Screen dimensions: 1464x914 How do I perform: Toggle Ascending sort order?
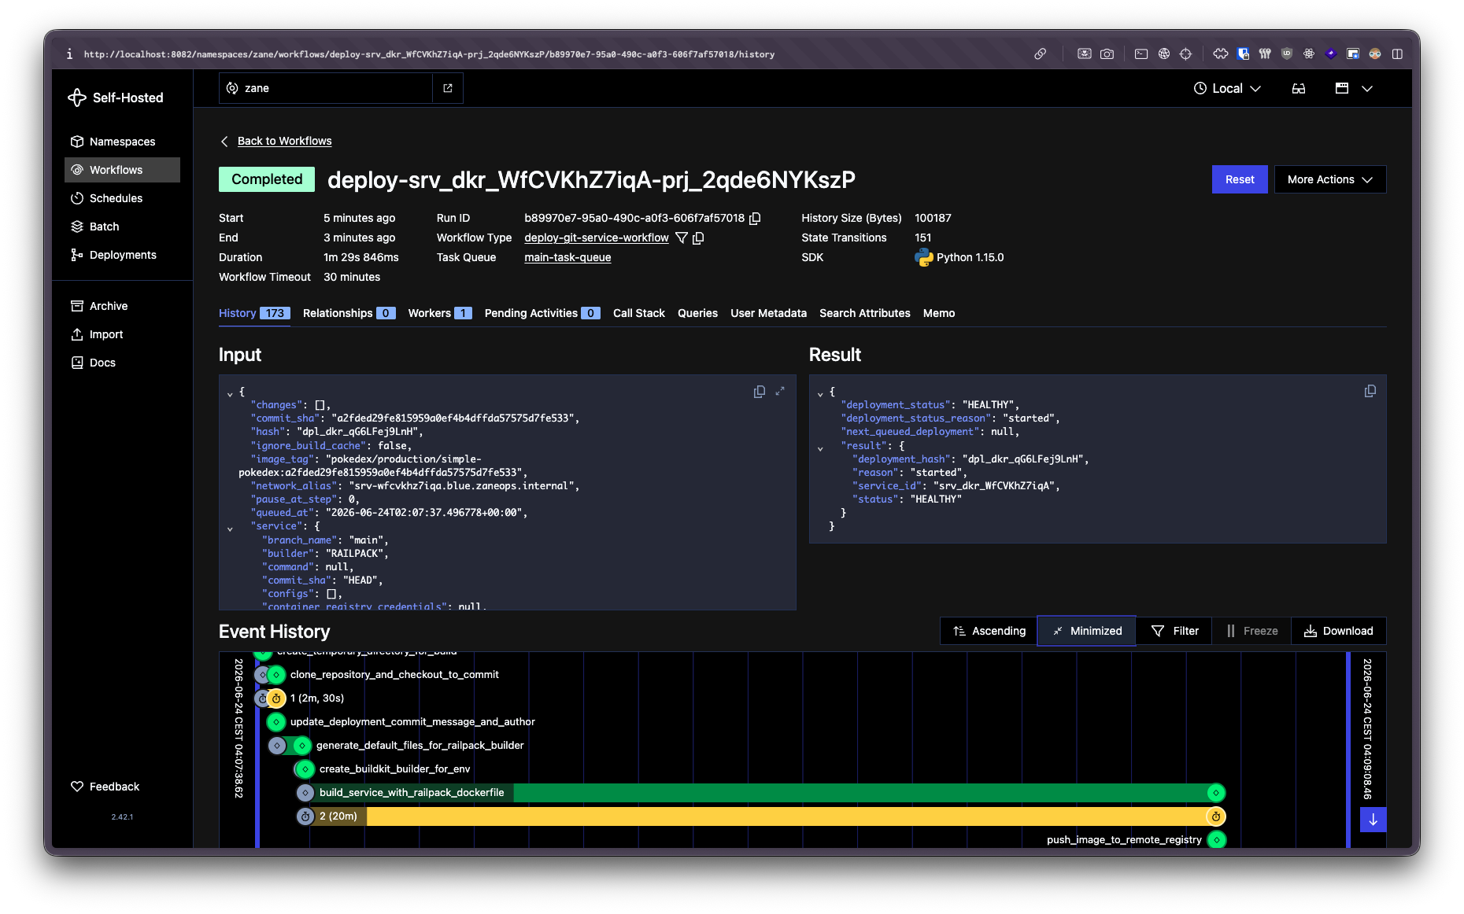pyautogui.click(x=989, y=631)
